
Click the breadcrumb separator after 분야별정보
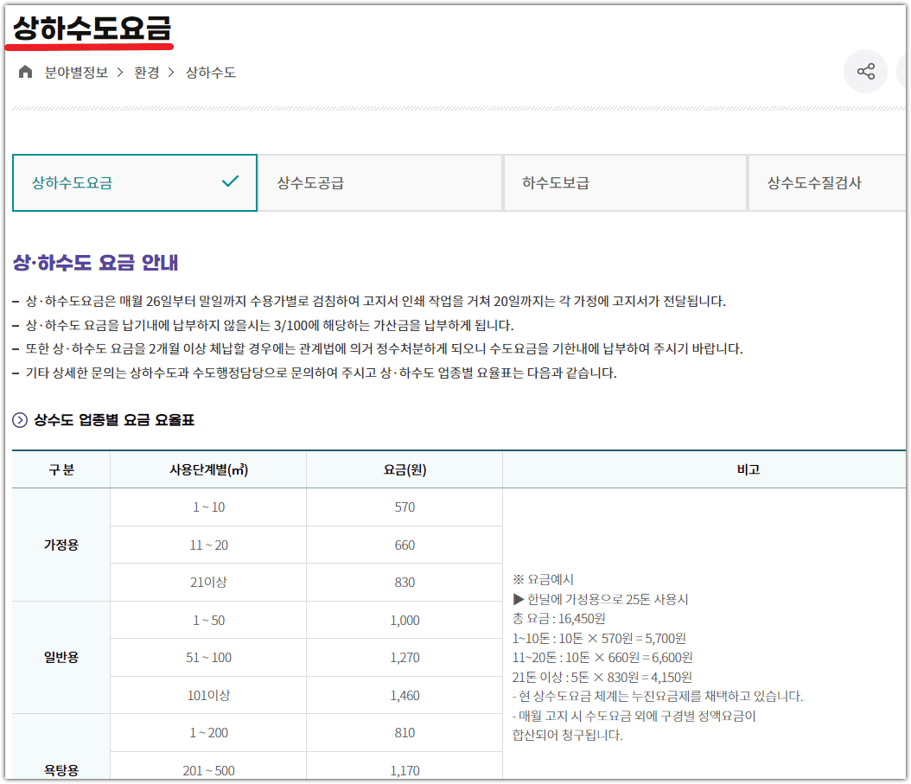coord(121,73)
